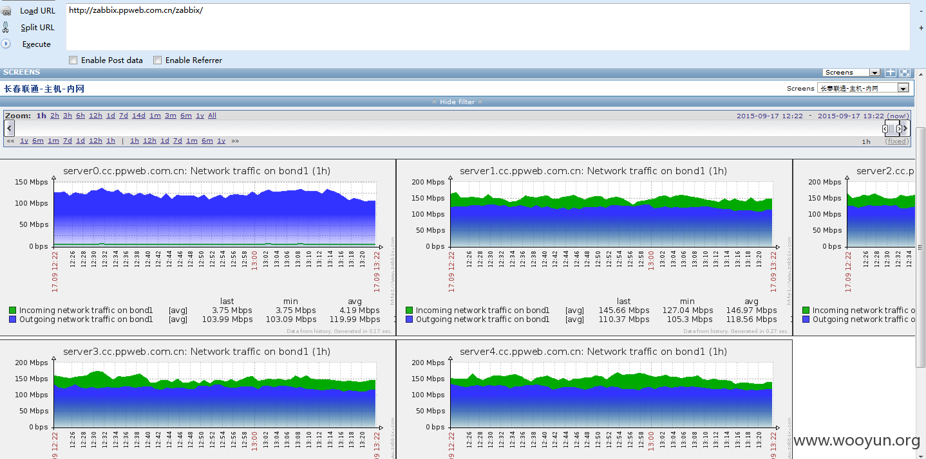
Task: Click the (now!) link
Action: [x=898, y=116]
